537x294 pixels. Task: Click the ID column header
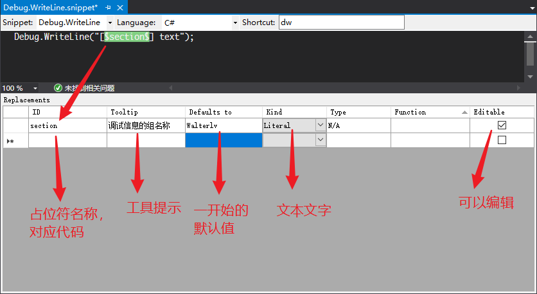point(67,112)
